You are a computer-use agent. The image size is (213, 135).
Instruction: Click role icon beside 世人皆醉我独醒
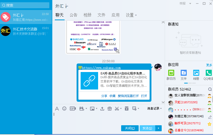tap(209, 96)
